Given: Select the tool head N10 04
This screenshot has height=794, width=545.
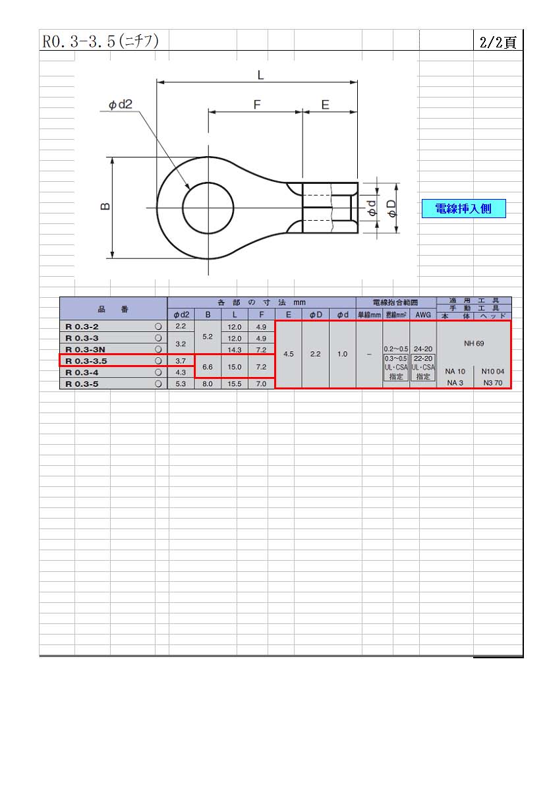Looking at the screenshot, I should point(492,372).
